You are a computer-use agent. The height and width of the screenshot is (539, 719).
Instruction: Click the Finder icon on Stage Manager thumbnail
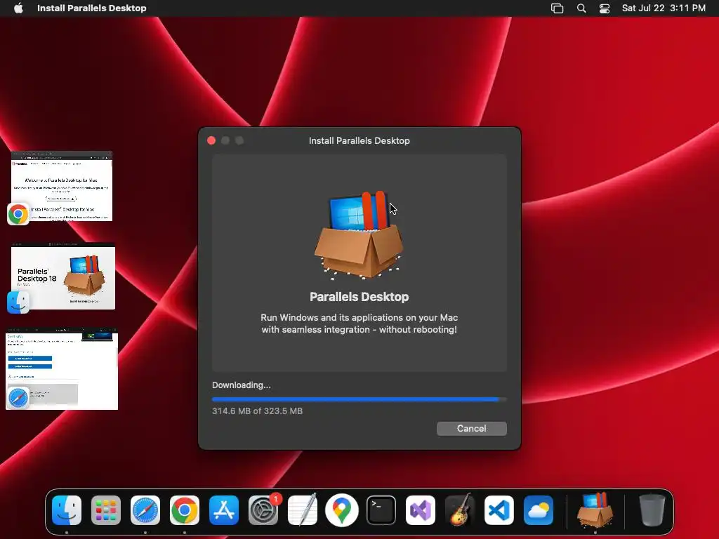click(x=18, y=302)
